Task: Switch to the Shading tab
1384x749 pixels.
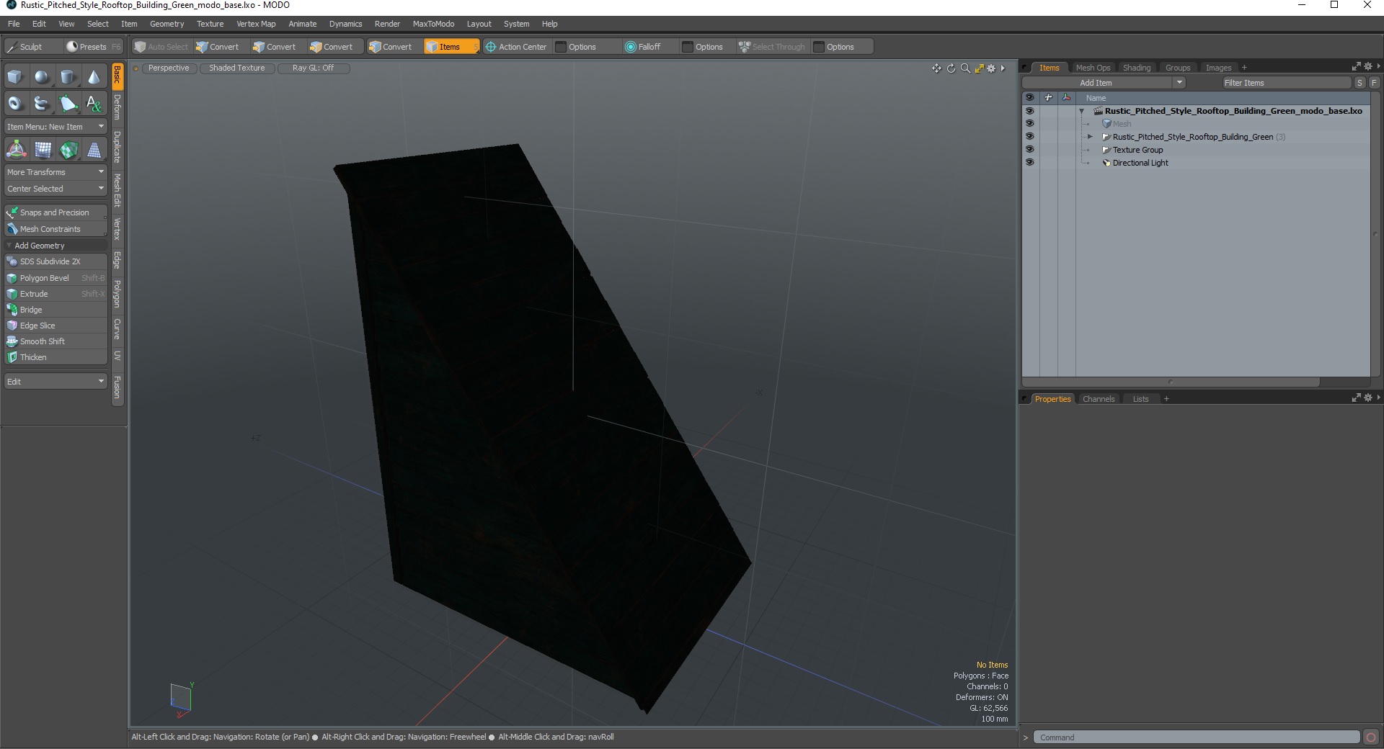Action: click(x=1137, y=68)
